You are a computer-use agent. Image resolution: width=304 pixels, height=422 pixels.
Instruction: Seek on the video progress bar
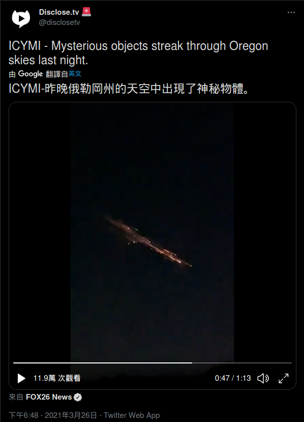pos(153,363)
